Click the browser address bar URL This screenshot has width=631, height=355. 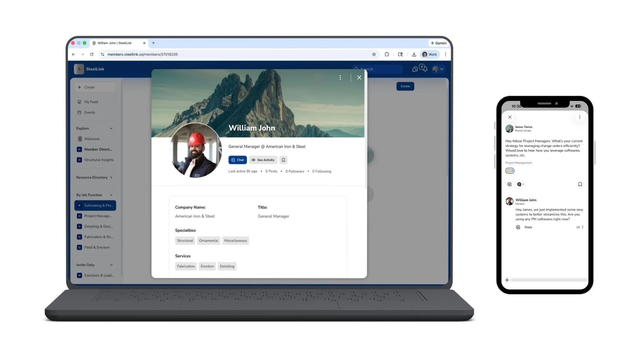[x=143, y=55]
